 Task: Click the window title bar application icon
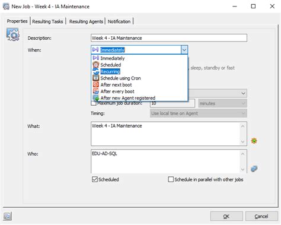point(6,7)
